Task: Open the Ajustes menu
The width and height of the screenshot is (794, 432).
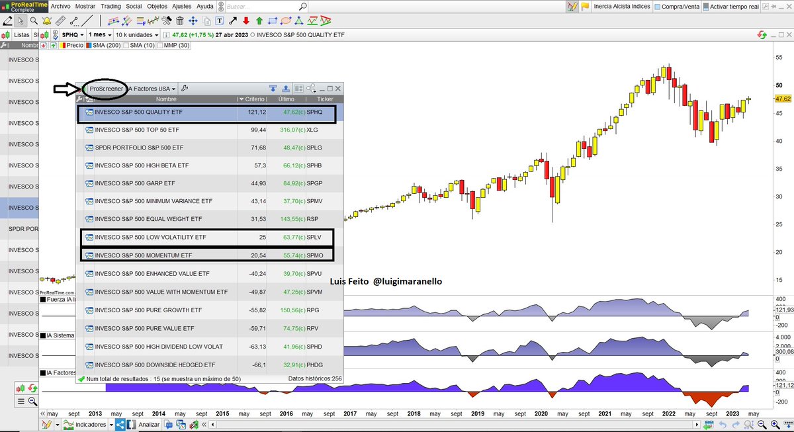Action: point(182,6)
